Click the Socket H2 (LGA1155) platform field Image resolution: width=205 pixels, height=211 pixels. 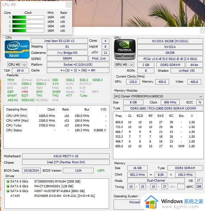coord(78,65)
